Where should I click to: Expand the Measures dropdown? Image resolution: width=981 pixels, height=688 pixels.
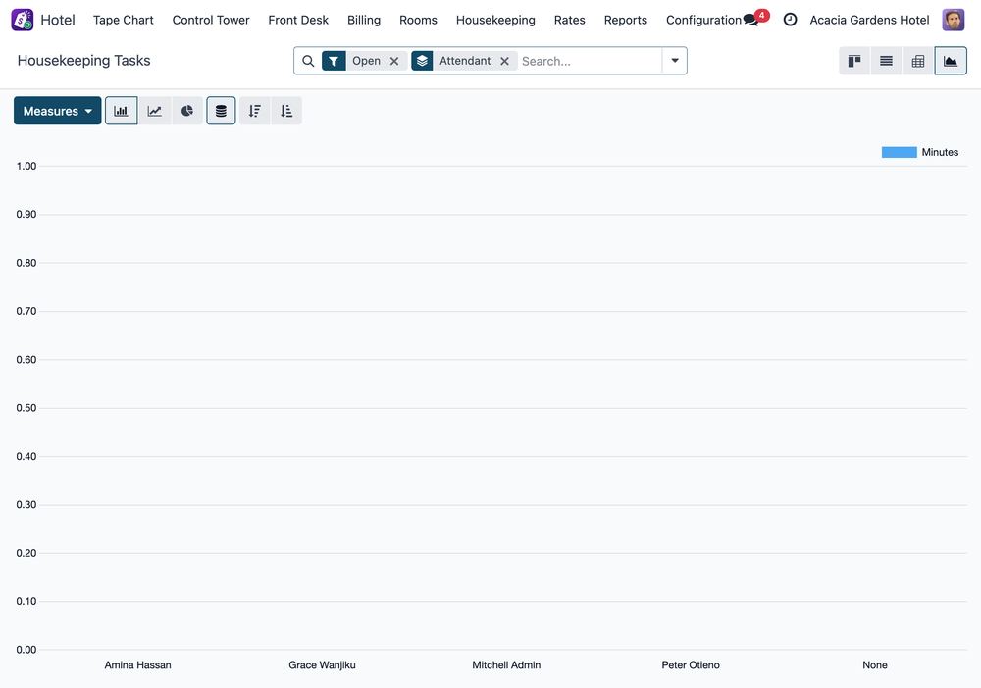click(x=58, y=111)
